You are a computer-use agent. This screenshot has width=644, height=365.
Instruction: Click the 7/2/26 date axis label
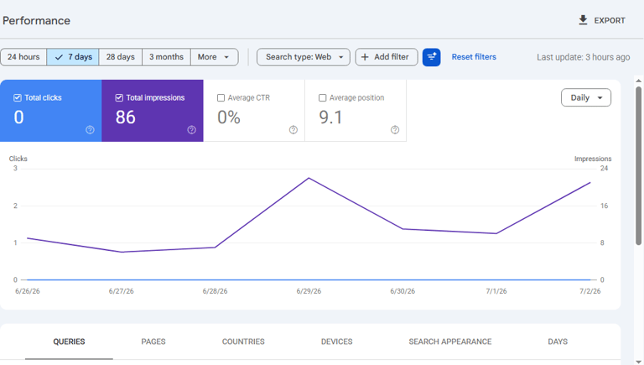pos(589,291)
